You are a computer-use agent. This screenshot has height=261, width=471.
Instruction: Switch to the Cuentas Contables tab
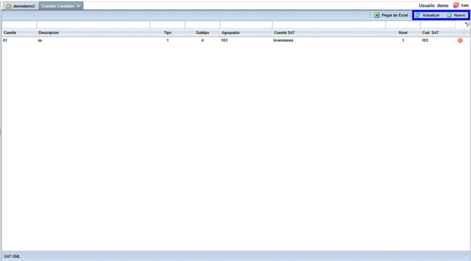pos(58,6)
